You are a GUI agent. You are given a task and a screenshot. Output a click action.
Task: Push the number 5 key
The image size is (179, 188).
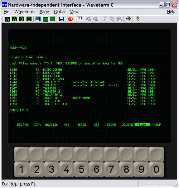[81, 169]
